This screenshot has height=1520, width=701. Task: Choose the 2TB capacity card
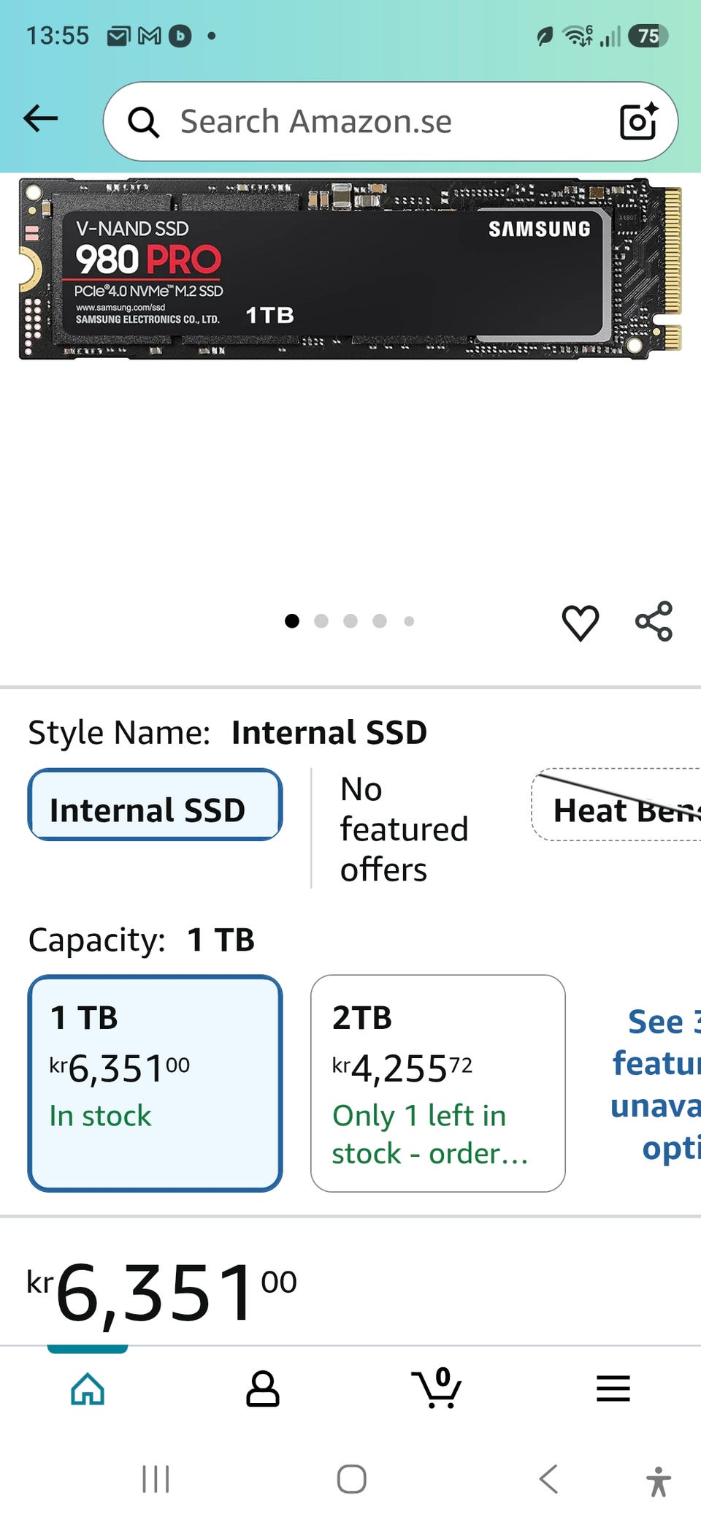pyautogui.click(x=438, y=1083)
